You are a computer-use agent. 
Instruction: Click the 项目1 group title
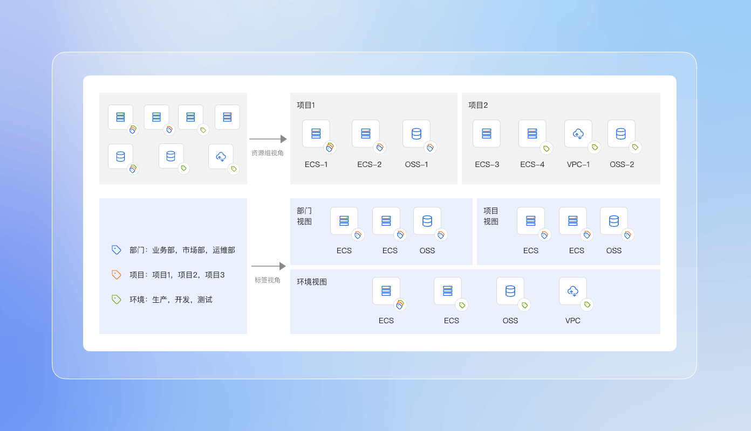(x=306, y=105)
